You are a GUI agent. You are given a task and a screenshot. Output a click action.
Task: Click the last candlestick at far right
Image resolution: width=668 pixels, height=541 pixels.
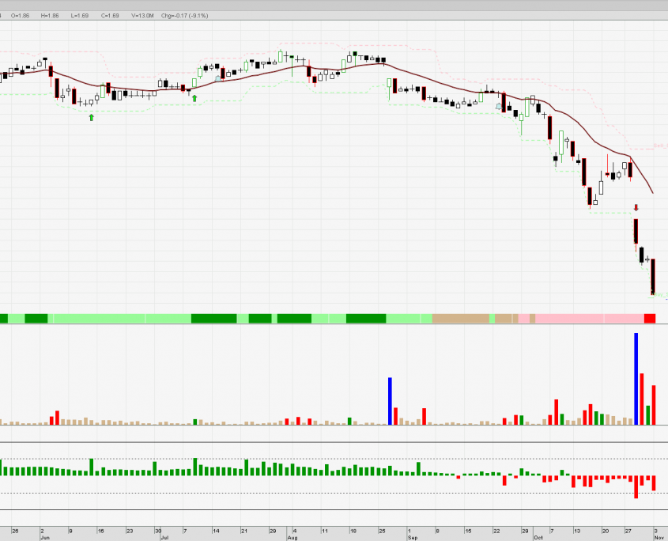click(654, 277)
